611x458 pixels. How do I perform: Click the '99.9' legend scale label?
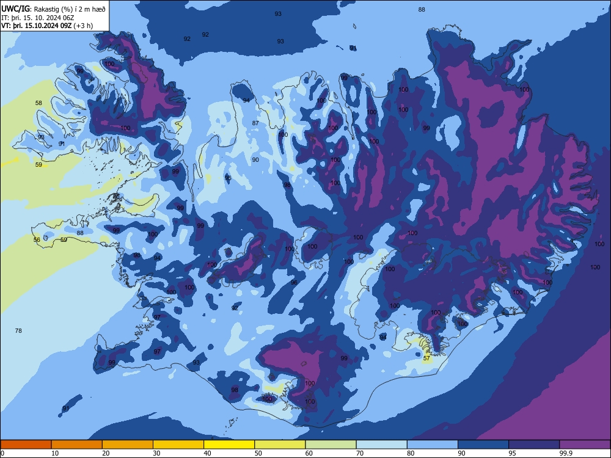coord(565,453)
